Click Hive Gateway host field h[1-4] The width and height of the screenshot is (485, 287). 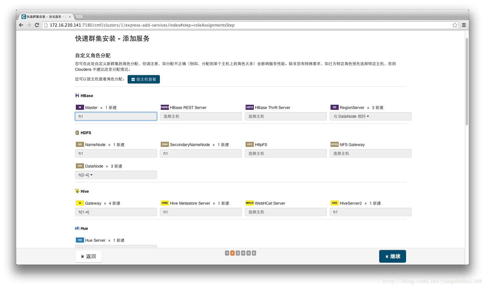[x=116, y=212]
